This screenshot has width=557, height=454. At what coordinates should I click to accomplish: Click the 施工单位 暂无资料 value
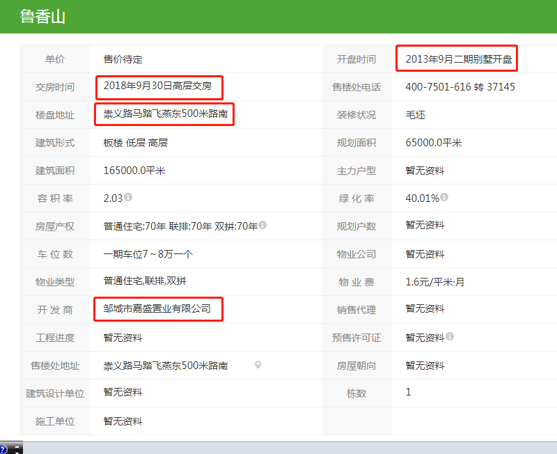(123, 421)
